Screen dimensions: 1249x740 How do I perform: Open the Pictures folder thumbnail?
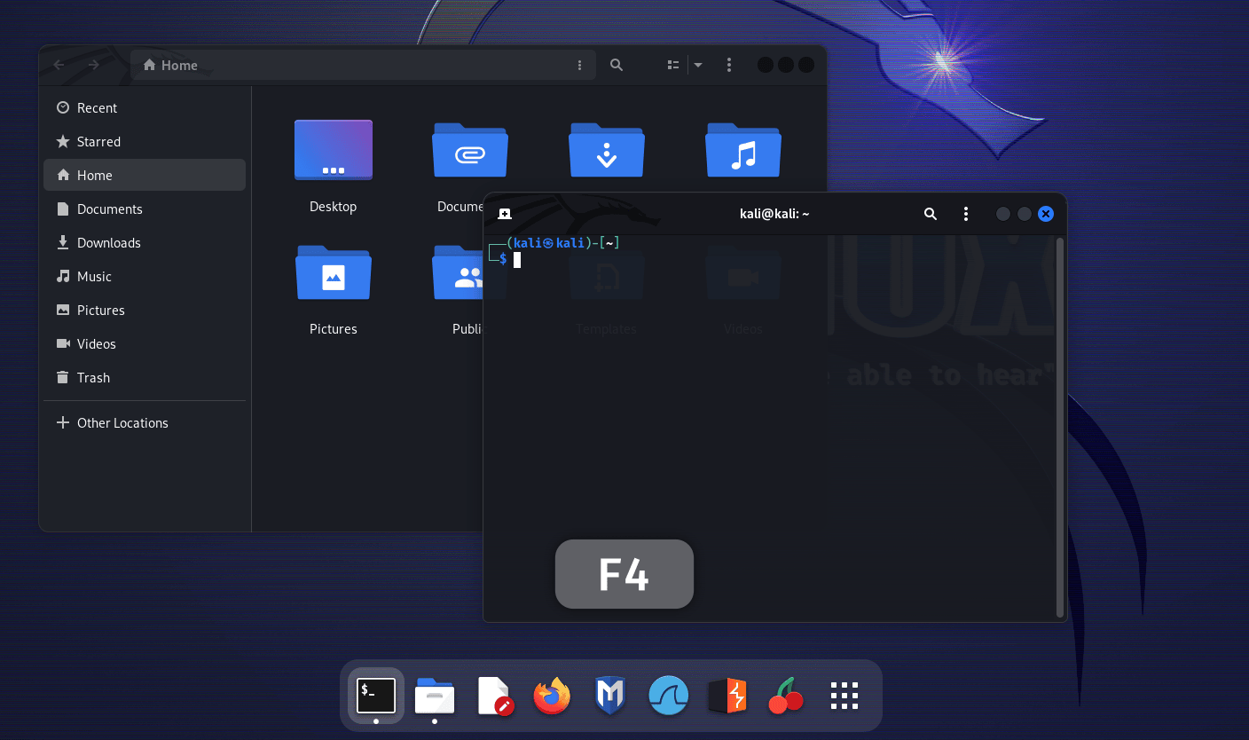pyautogui.click(x=333, y=273)
